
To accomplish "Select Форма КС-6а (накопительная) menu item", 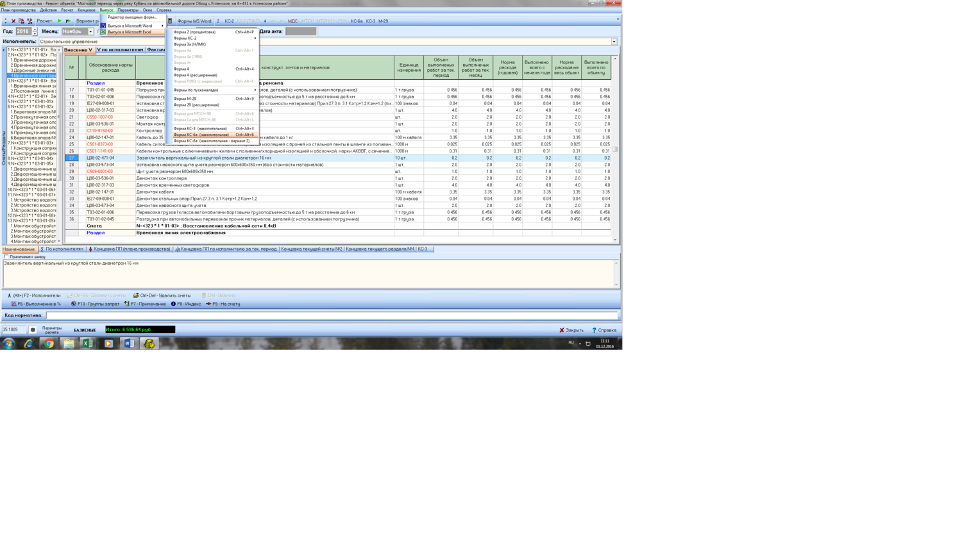I will (x=214, y=135).
